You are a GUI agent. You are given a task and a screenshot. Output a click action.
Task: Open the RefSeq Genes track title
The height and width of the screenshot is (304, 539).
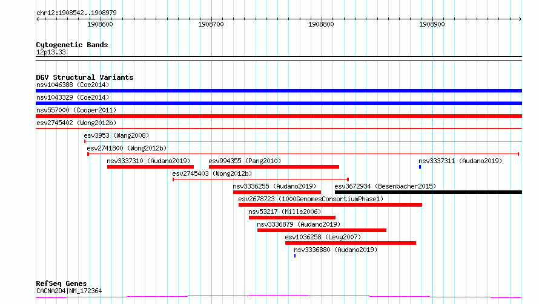(61, 283)
